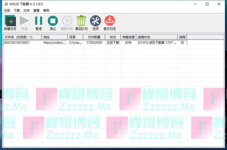Image resolution: width=227 pixels, height=150 pixels.
Task: Select the task row 20210215210027
Action: (17, 43)
